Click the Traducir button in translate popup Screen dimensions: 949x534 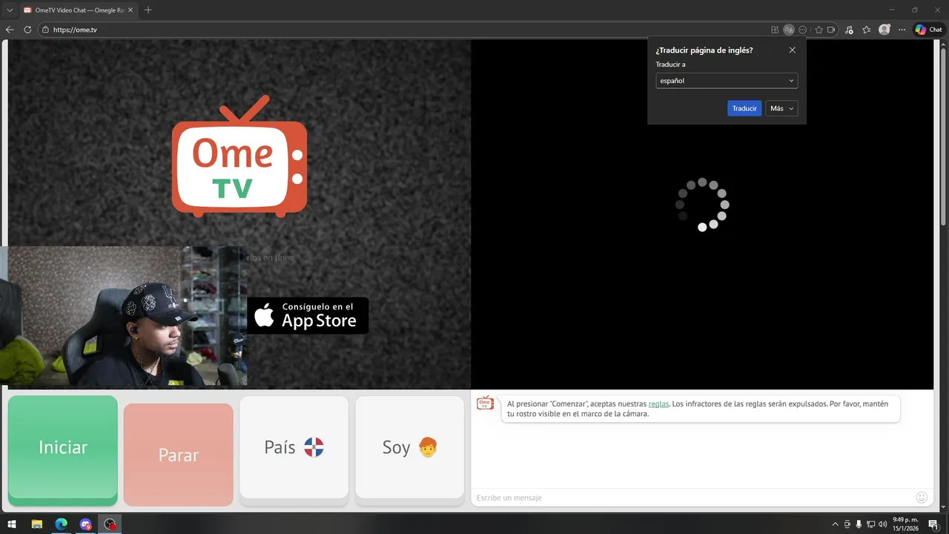click(x=744, y=108)
